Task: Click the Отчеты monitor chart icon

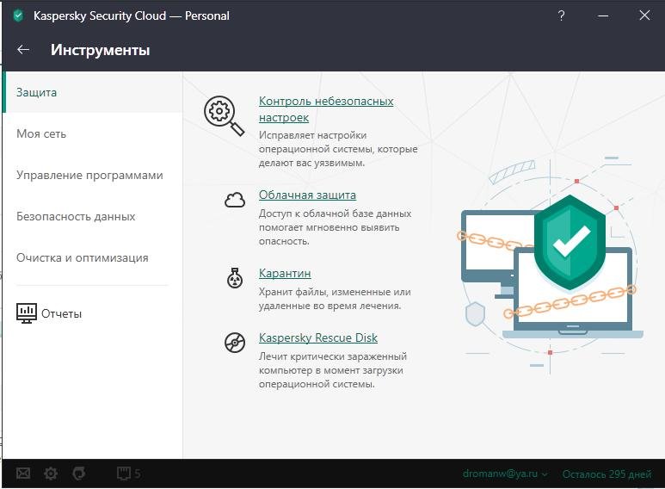Action: tap(27, 313)
